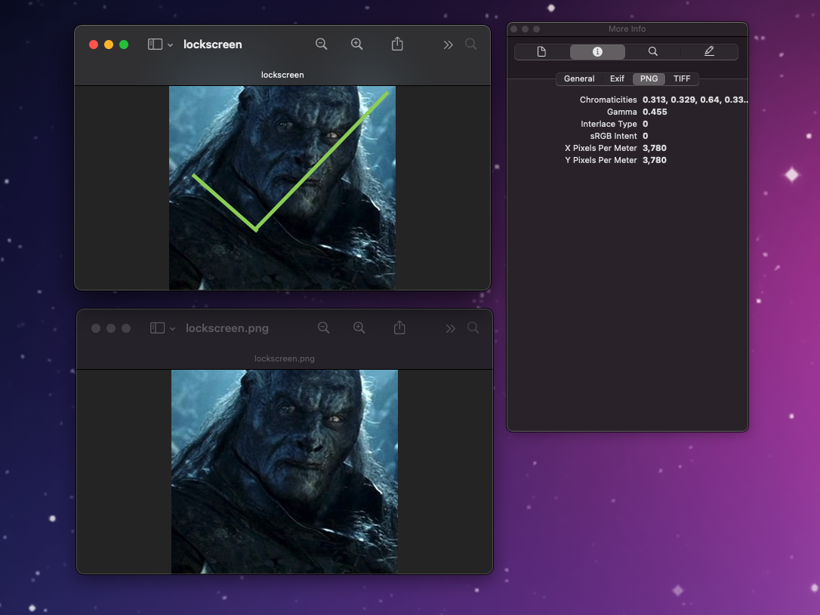Select the More Info inspector icon
The width and height of the screenshot is (820, 615).
597,52
